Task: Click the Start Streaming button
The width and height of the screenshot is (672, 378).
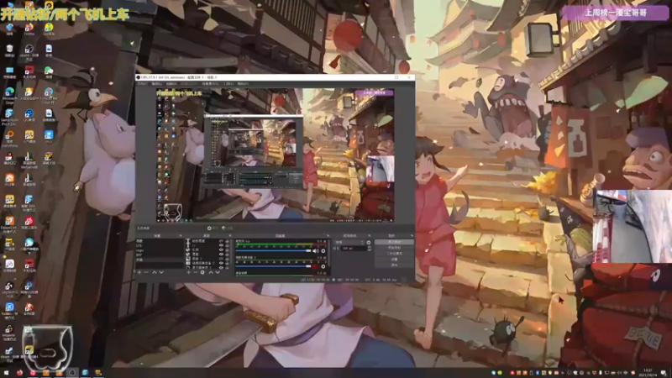Action: pyautogui.click(x=394, y=242)
